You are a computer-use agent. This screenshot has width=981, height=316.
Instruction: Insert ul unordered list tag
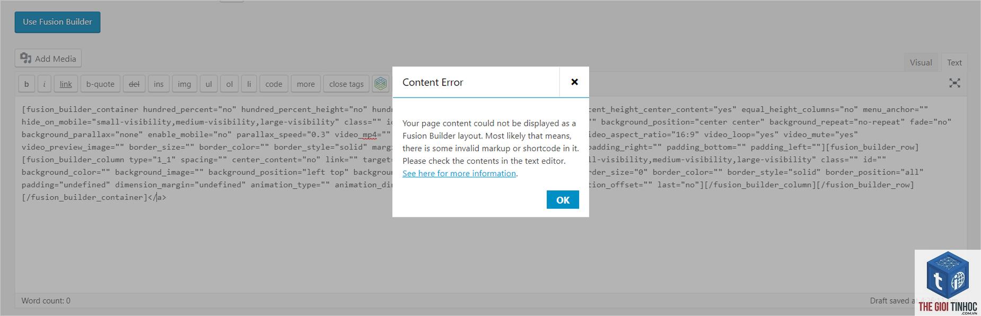(x=208, y=84)
